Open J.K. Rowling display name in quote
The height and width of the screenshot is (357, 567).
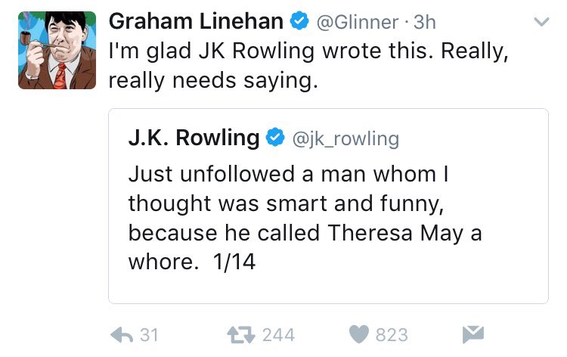(x=194, y=138)
